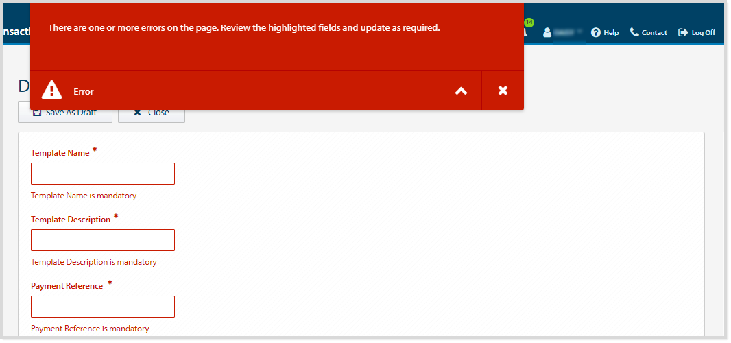Click the user profile avatar icon
Viewport: 731px width, 343px height.
[547, 32]
